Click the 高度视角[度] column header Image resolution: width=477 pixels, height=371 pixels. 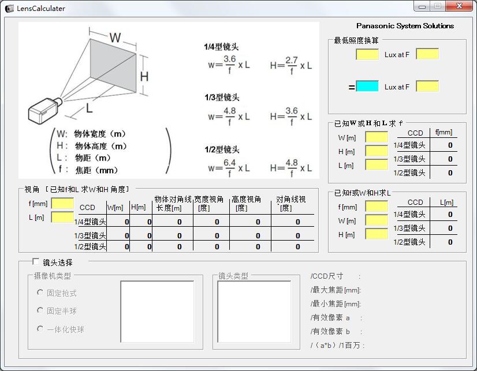click(246, 204)
